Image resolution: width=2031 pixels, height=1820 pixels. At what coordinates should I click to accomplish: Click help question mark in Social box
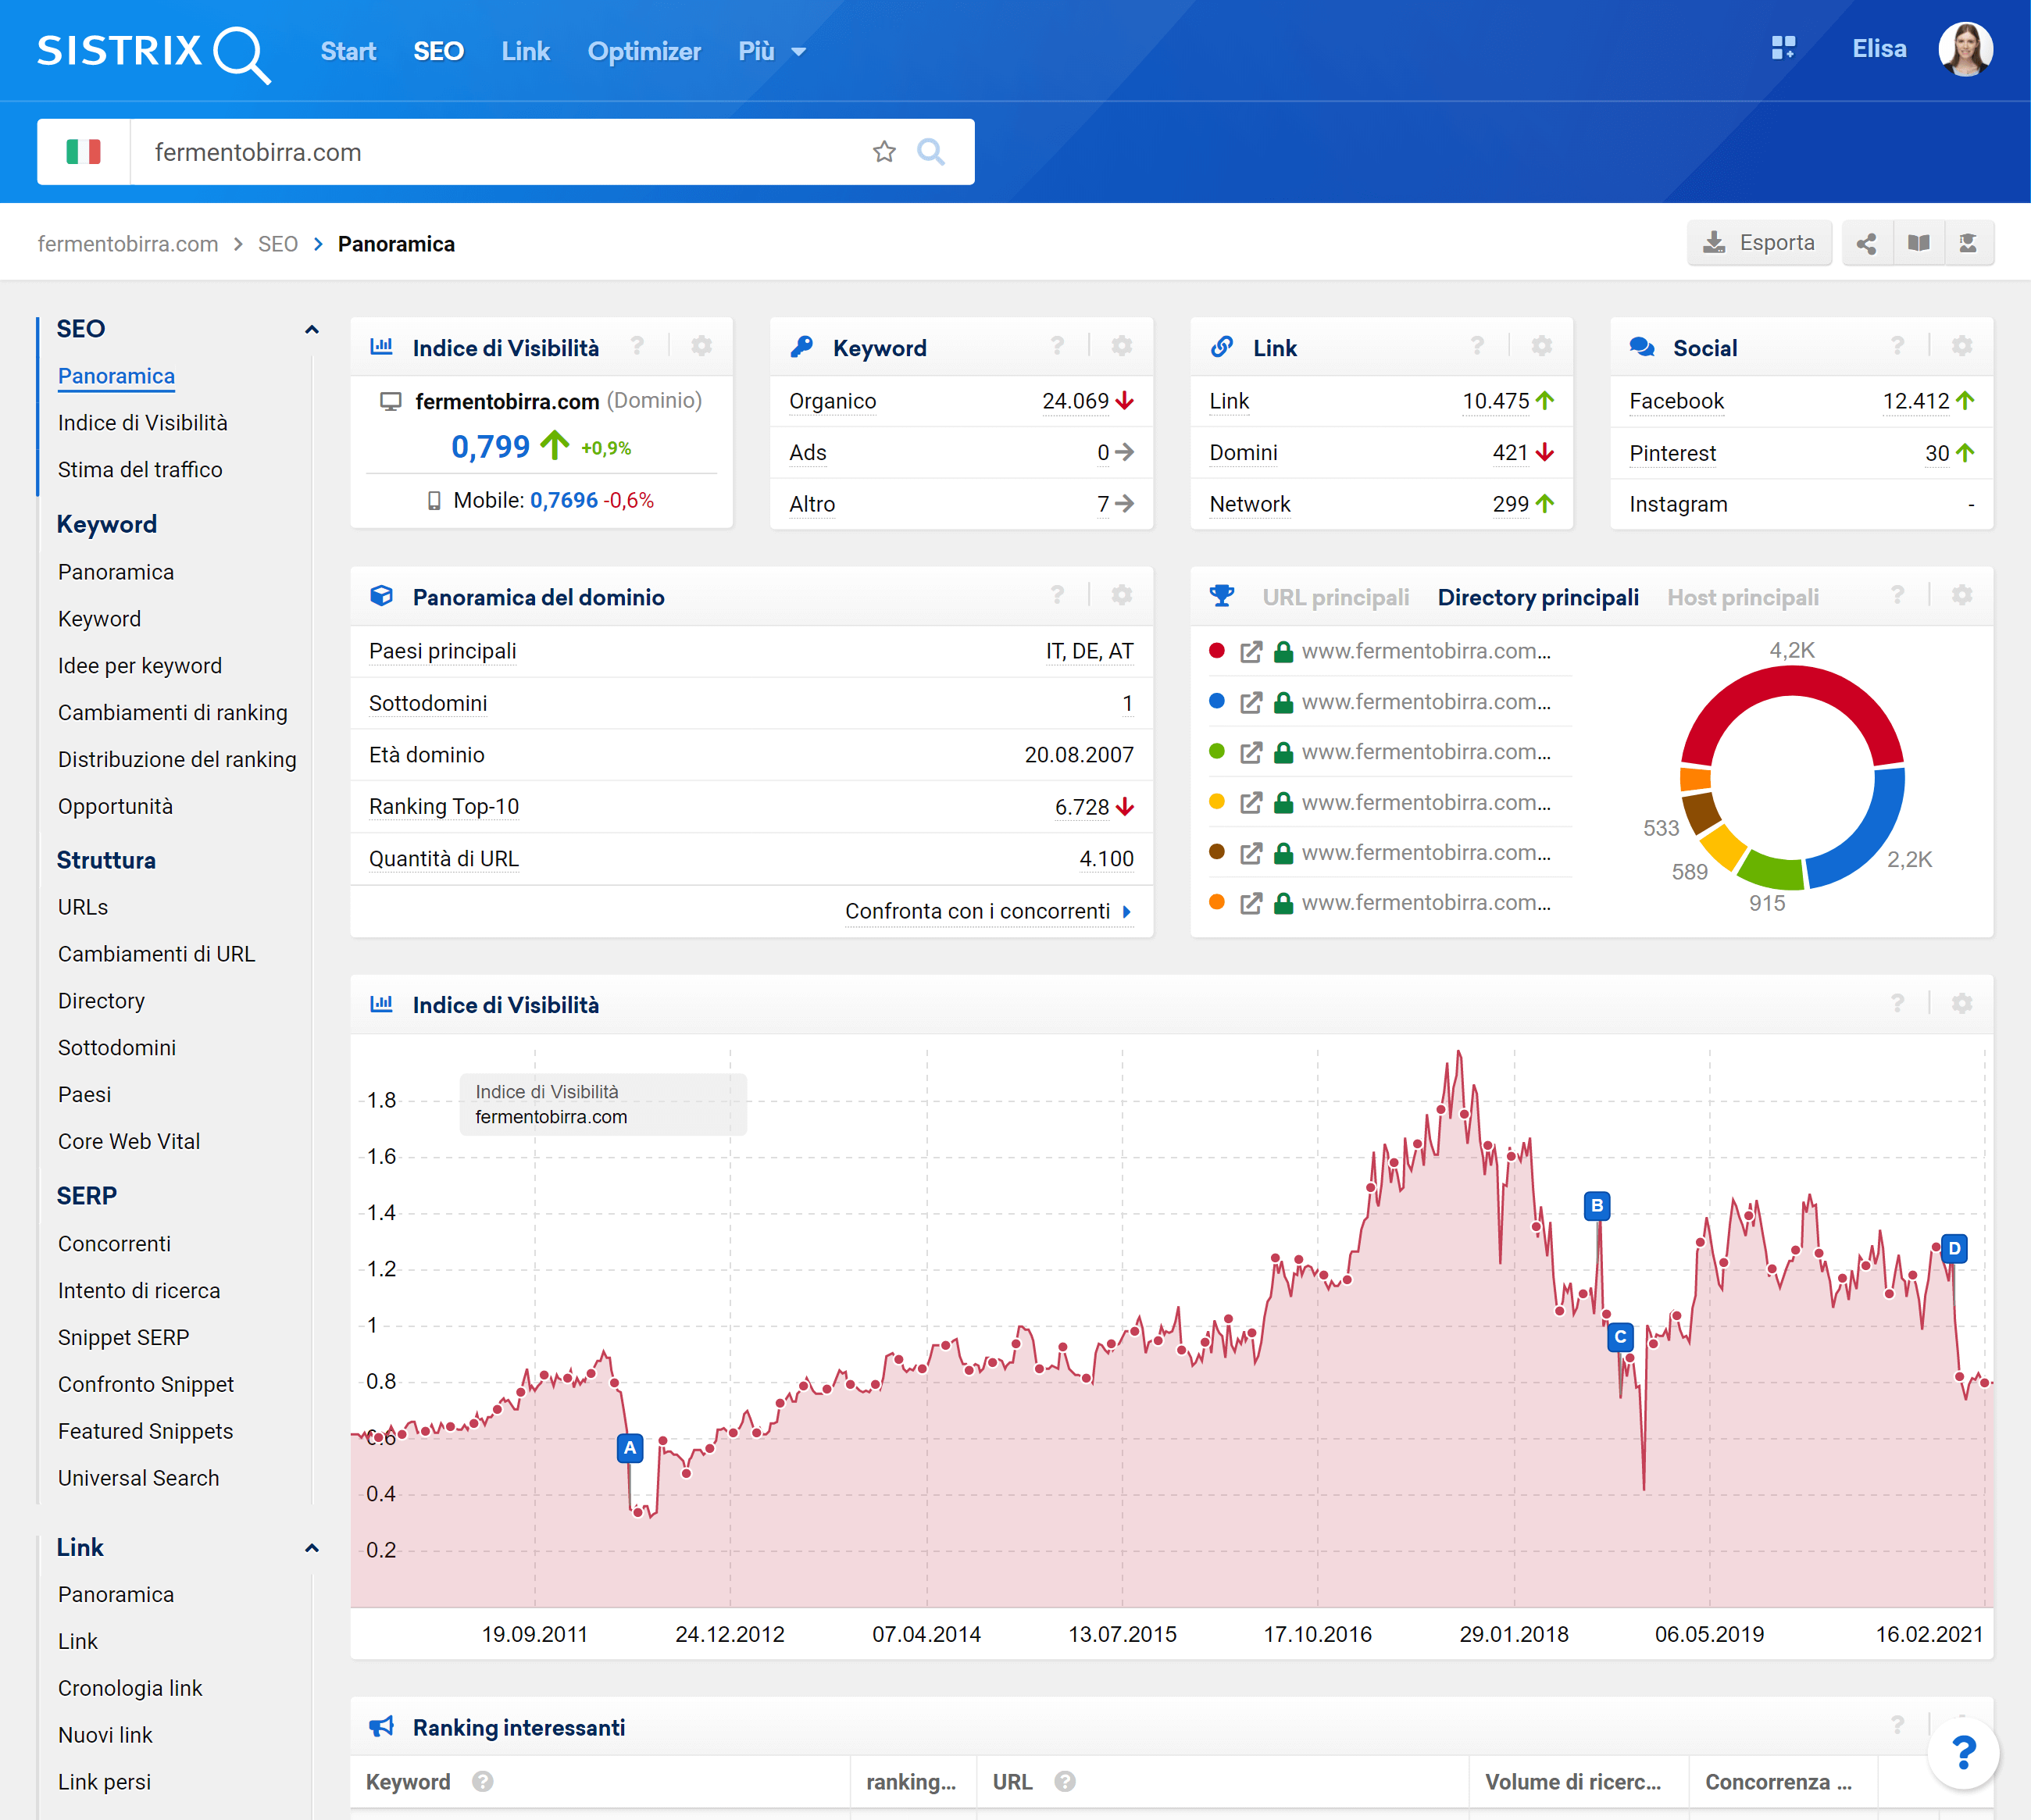coord(1897,347)
